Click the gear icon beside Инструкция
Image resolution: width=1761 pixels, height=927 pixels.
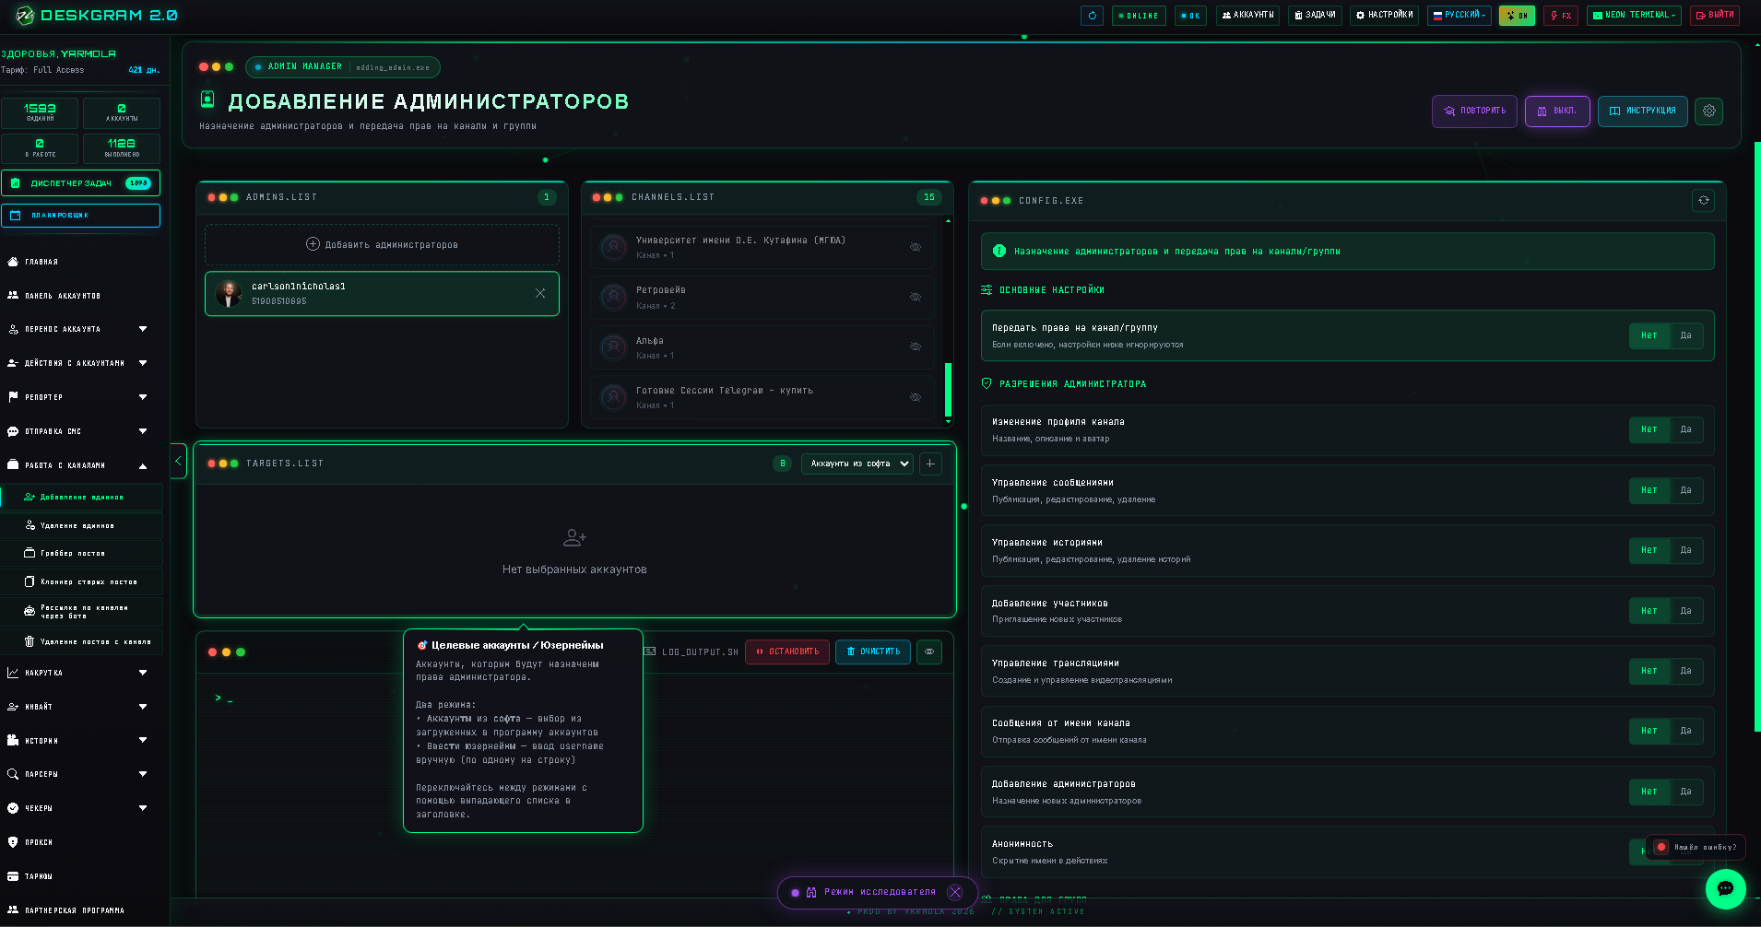(x=1709, y=111)
